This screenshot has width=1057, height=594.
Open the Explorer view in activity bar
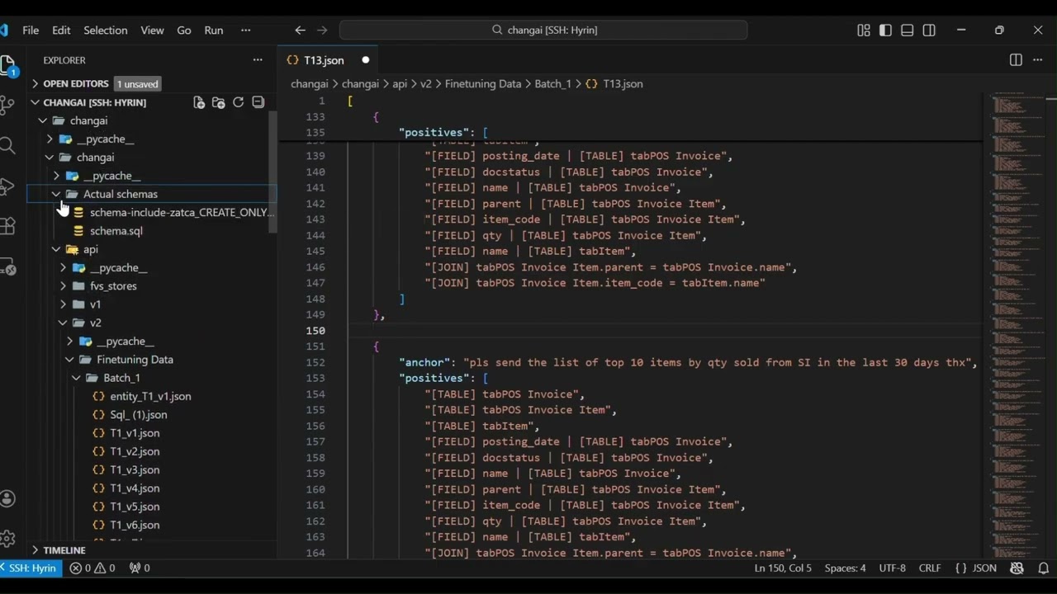click(x=7, y=65)
